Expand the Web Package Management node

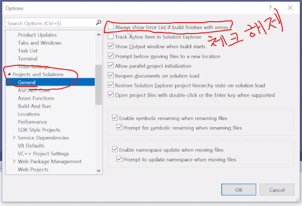pos(14,161)
